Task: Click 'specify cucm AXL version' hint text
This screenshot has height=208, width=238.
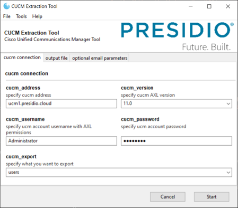Action: coord(148,95)
